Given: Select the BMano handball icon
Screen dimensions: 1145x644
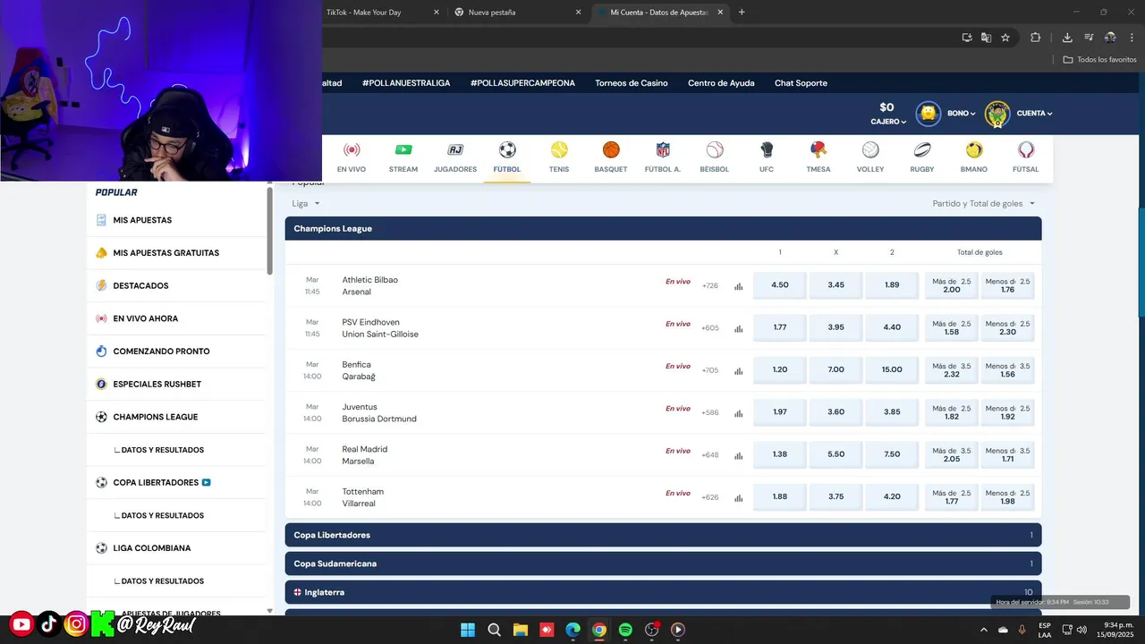Looking at the screenshot, I should pos(974,150).
